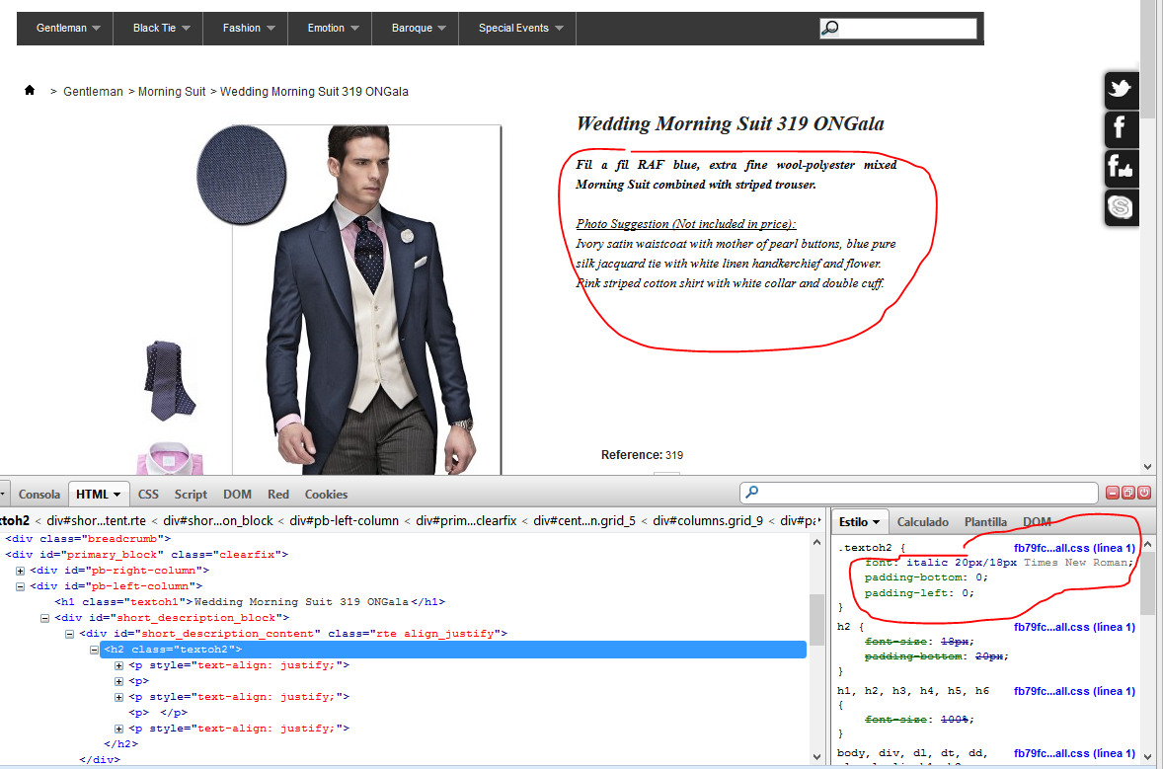Switch to the Calculado tab
Viewport: 1163px width, 769px height.
[922, 522]
